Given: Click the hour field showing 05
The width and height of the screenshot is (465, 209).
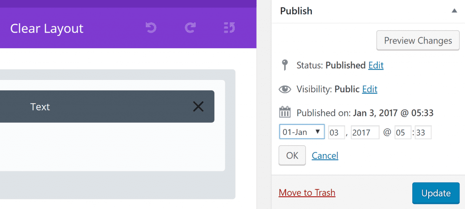Looking at the screenshot, I should [x=403, y=132].
